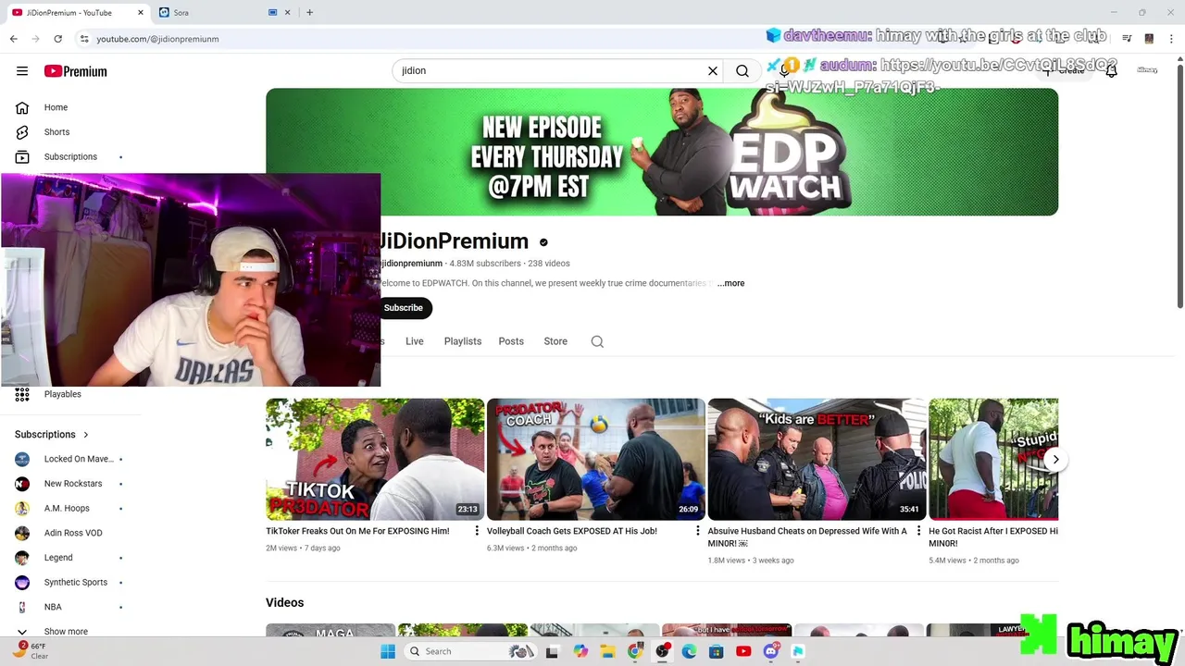This screenshot has width=1185, height=666.
Task: Open options for TikToker Freaks Out video
Action: [477, 531]
